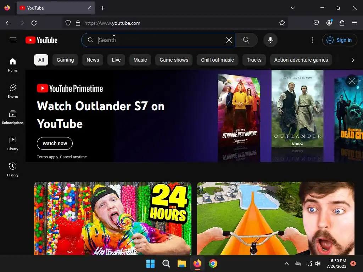The image size is (363, 272).
Task: Select the Game shows filter chip
Action: (174, 60)
